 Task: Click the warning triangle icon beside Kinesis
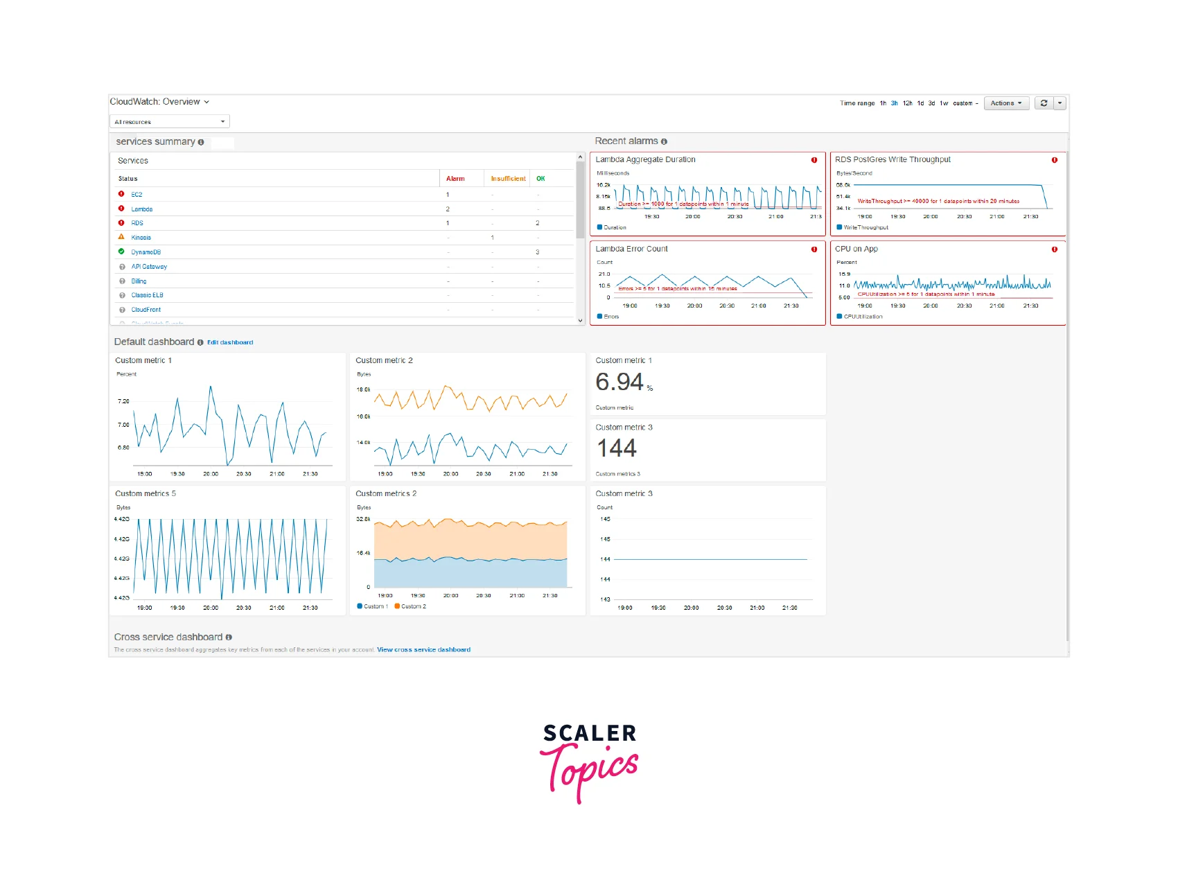(121, 237)
